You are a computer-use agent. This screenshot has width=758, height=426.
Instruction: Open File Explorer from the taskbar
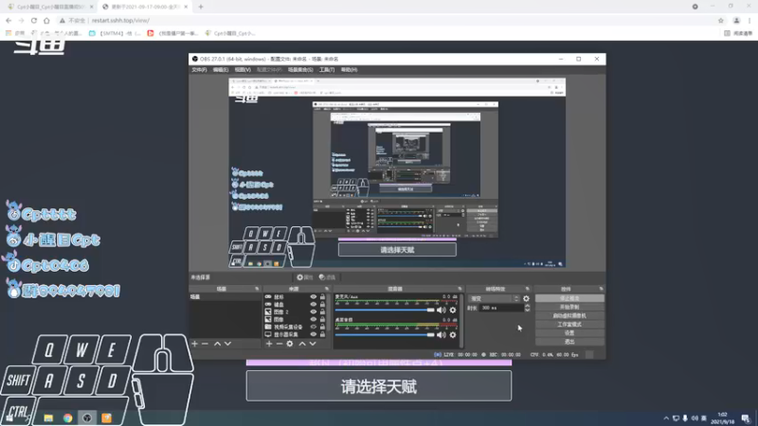[48, 417]
